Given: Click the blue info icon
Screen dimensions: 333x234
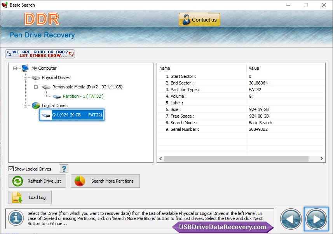Looking at the screenshot, I should (16, 218).
